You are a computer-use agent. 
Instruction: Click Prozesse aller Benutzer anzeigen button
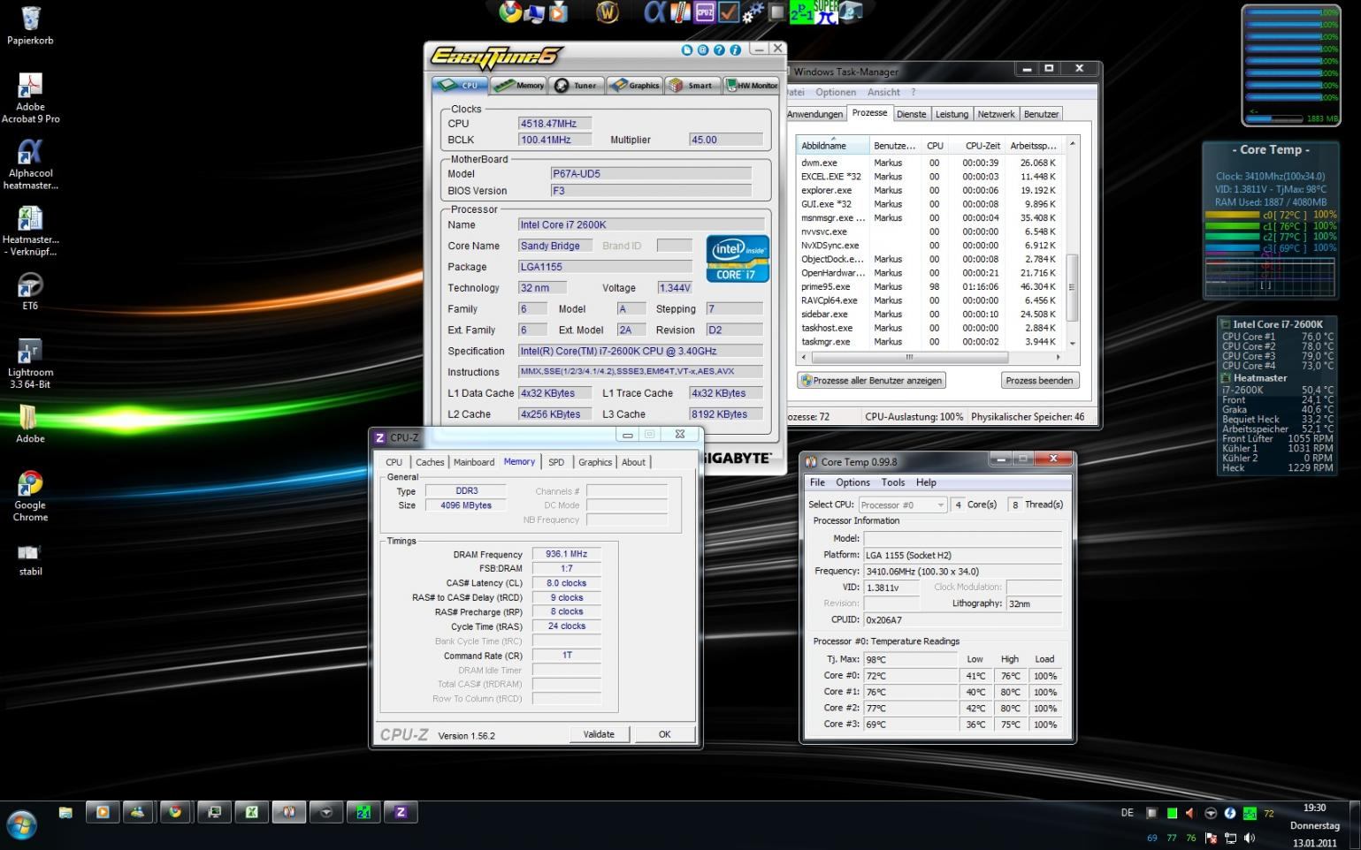871,381
